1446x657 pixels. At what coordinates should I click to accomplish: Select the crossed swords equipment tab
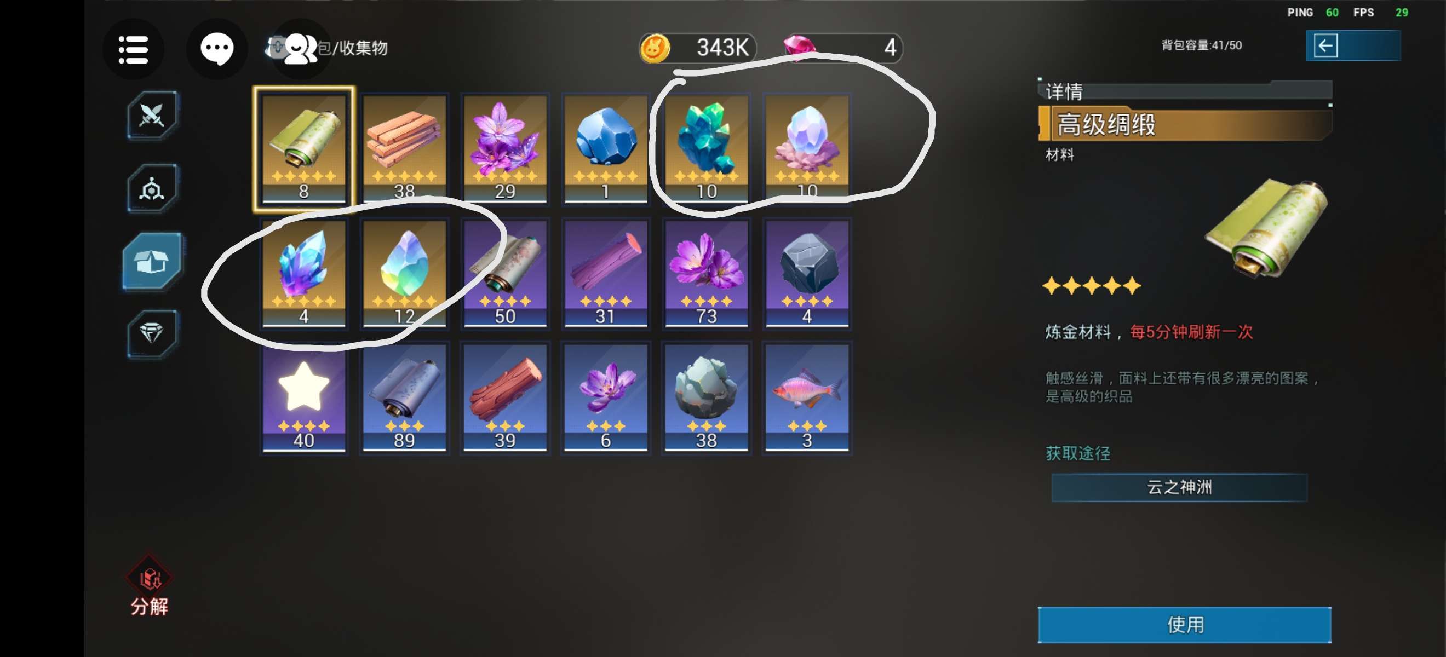tap(152, 115)
